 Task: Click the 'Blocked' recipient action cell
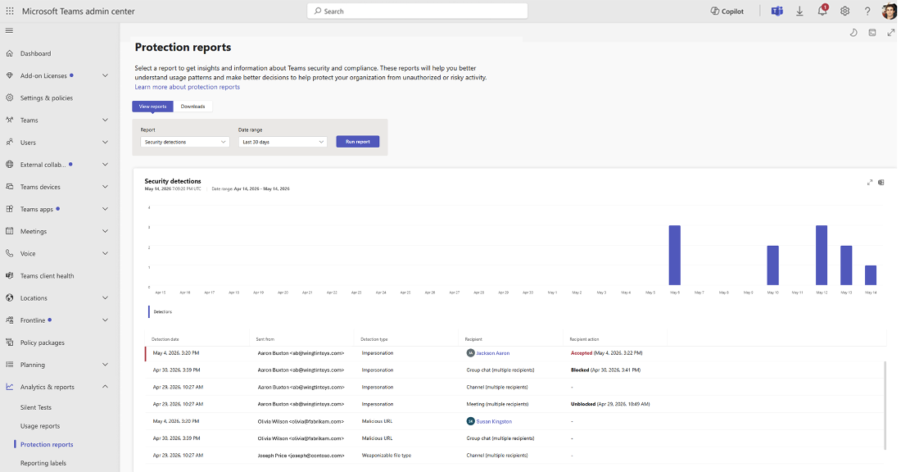pyautogui.click(x=605, y=370)
